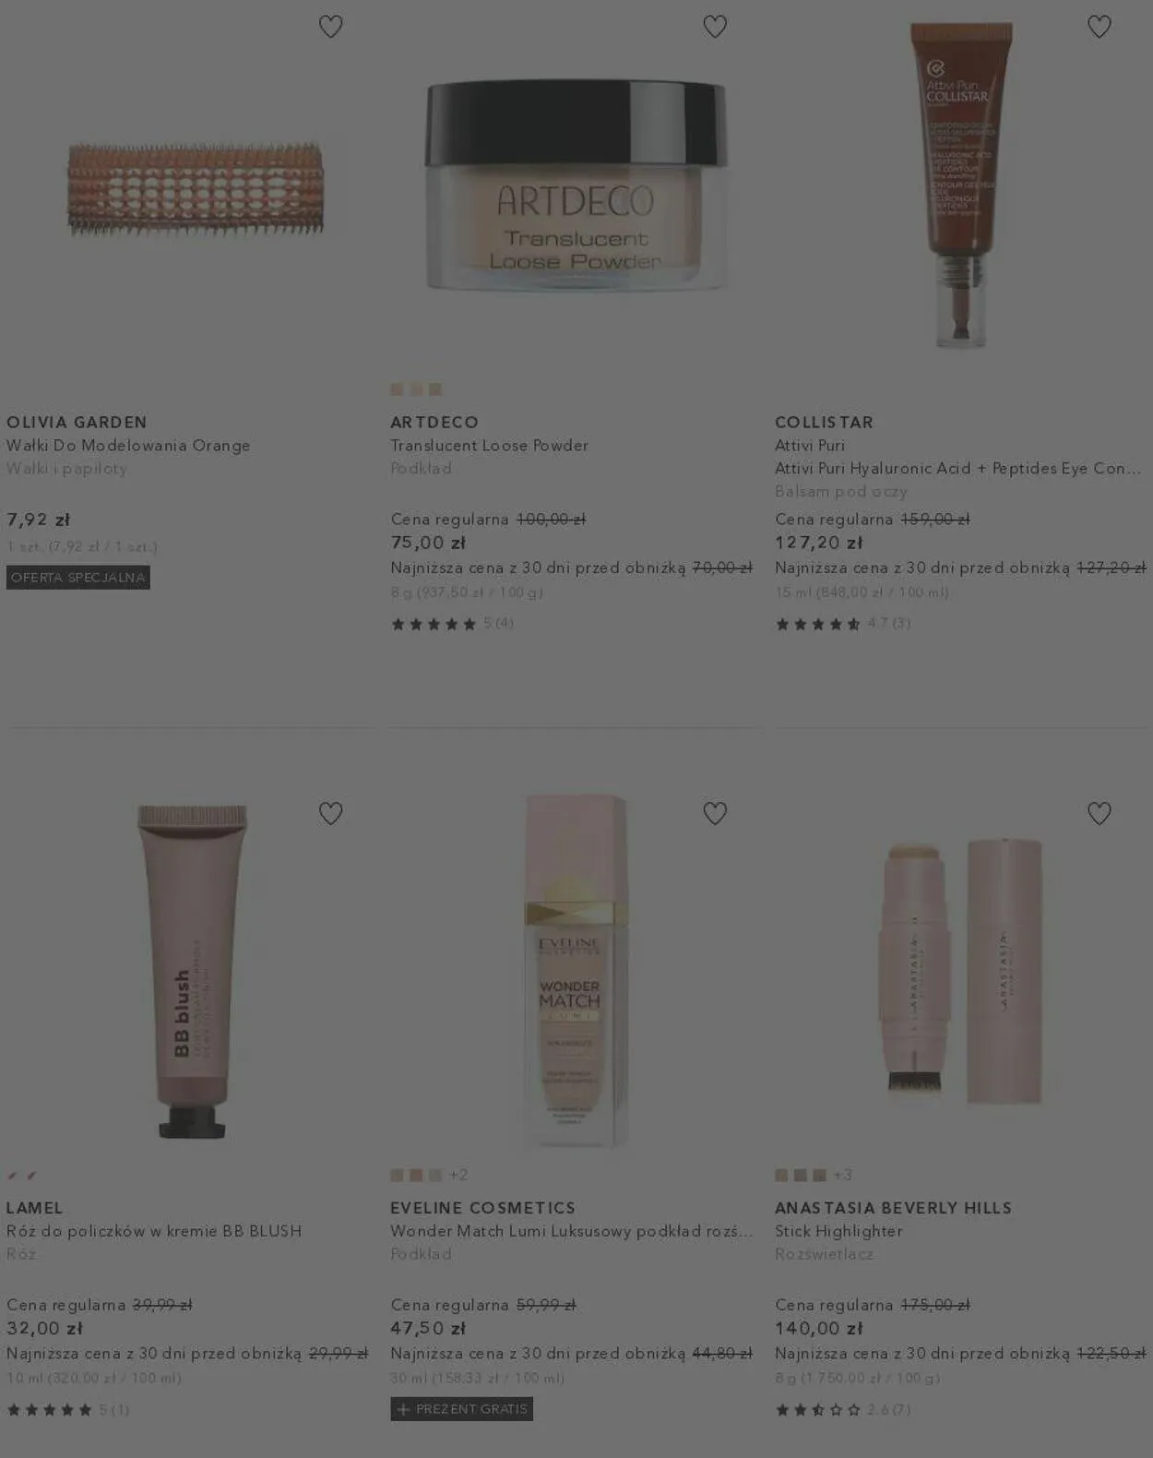Wishlist the Eveline Wonder Match foundation
Screen dimensions: 1153x1458
point(715,813)
